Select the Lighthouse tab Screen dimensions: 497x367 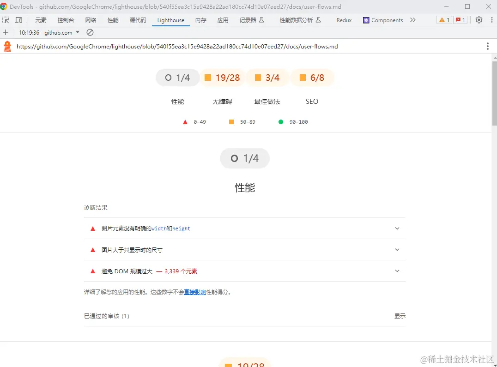pyautogui.click(x=170, y=20)
